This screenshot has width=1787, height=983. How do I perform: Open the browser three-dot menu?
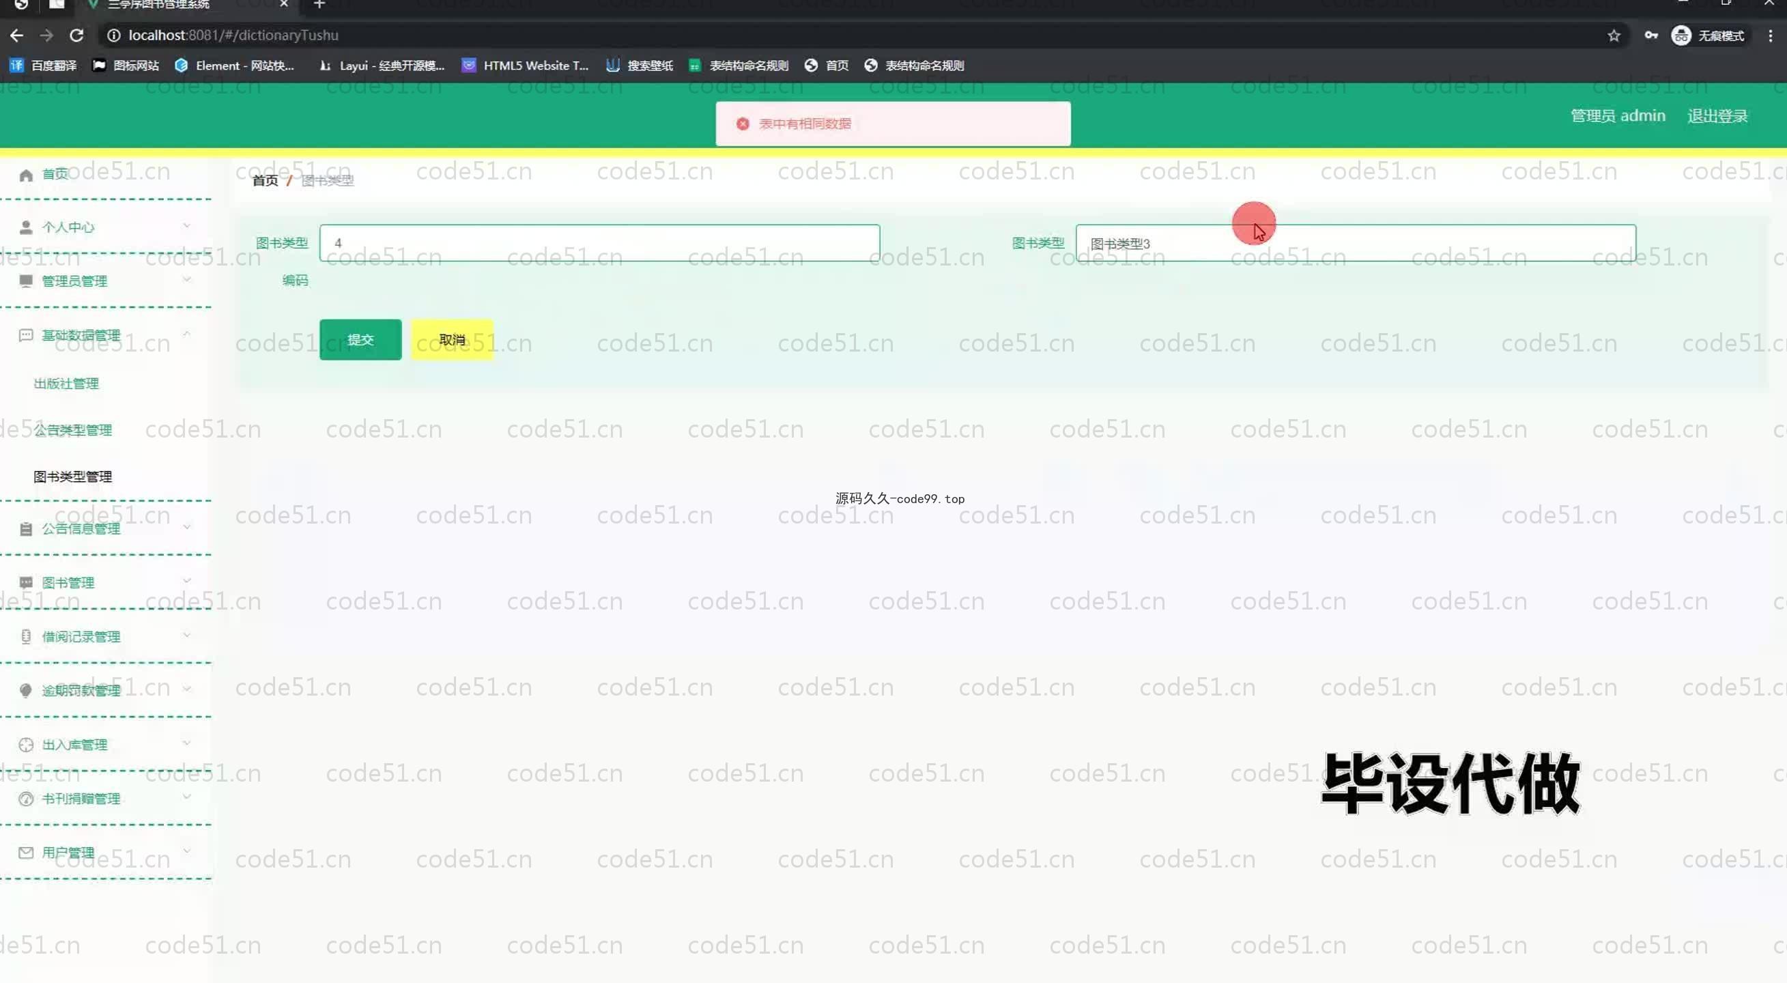1771,35
